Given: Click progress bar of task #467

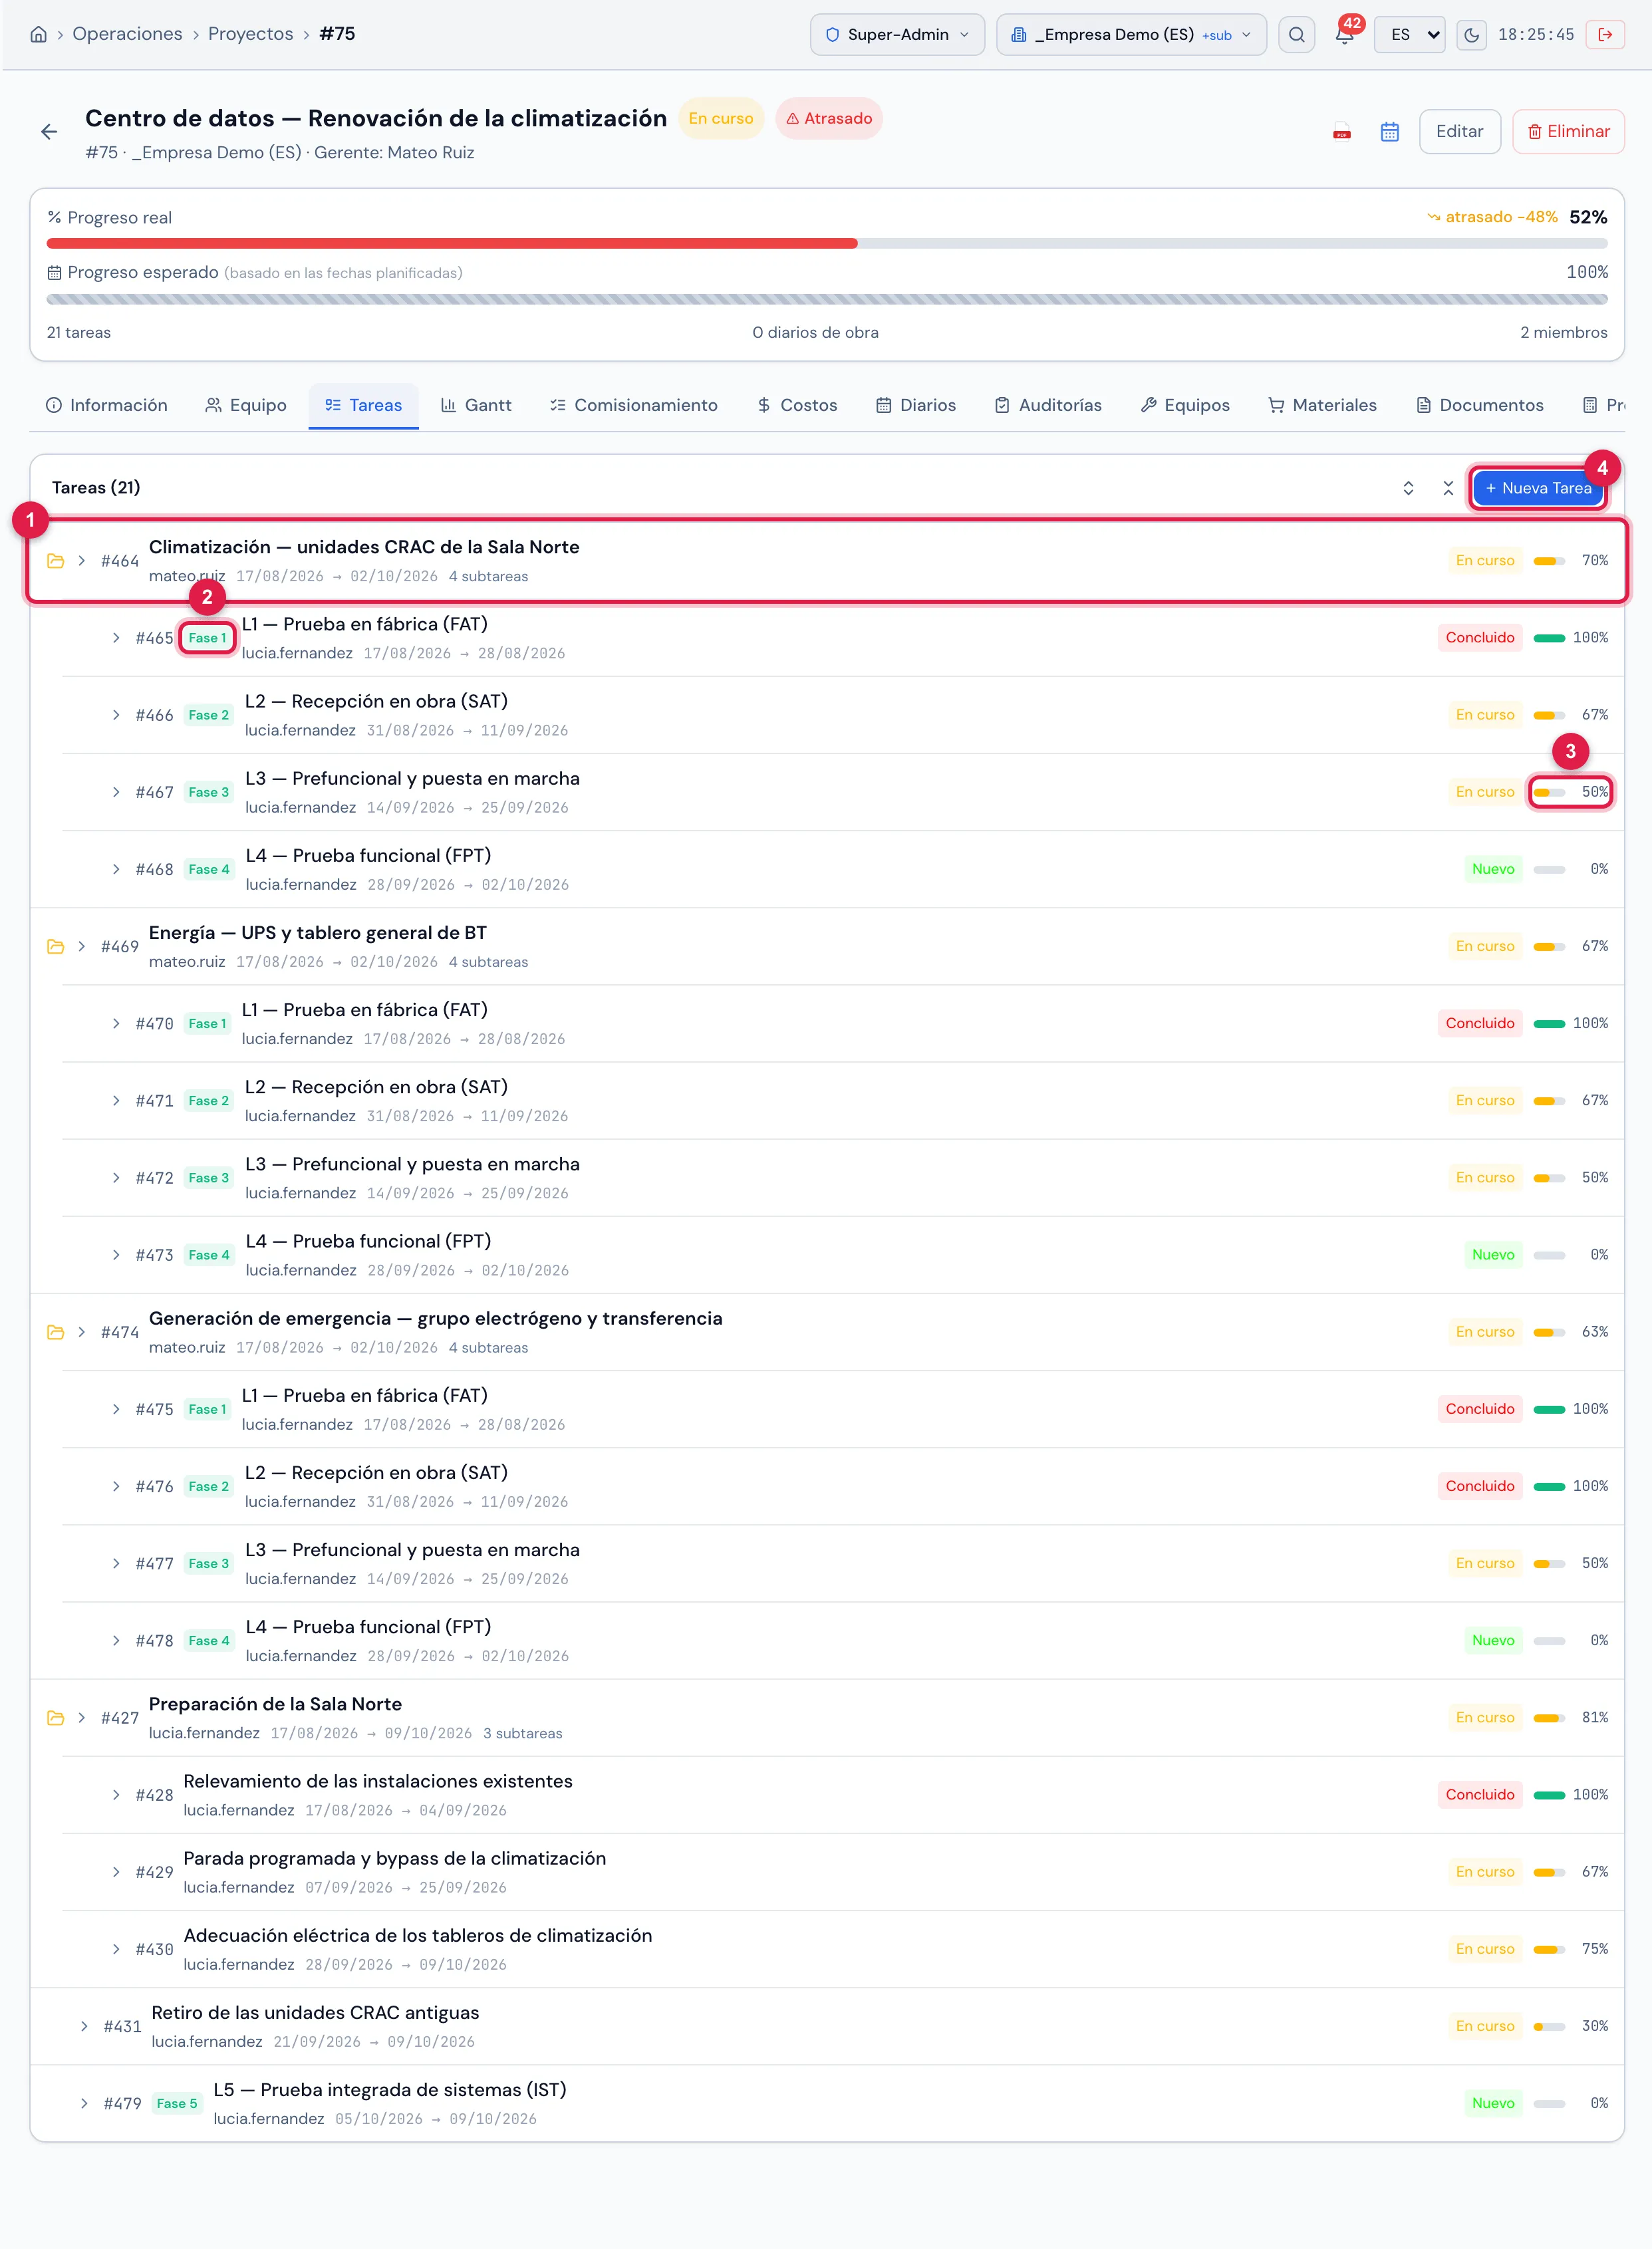Looking at the screenshot, I should (x=1549, y=792).
